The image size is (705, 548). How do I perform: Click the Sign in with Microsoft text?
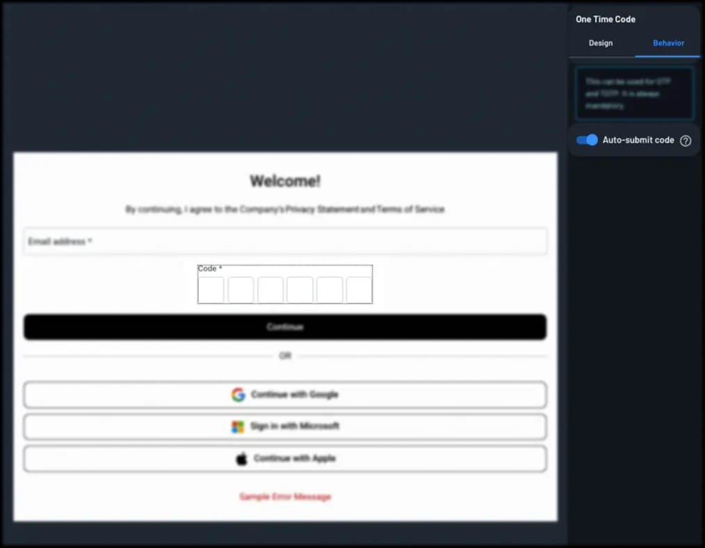point(294,426)
